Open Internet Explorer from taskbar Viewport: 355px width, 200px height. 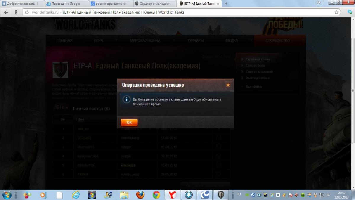76,195
